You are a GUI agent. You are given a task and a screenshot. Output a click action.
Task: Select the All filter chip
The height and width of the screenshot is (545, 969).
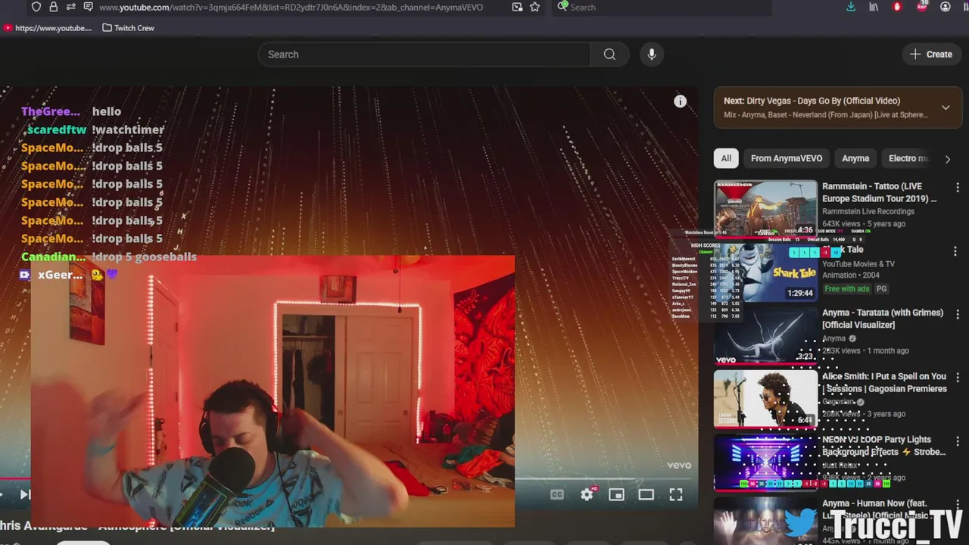tap(726, 158)
